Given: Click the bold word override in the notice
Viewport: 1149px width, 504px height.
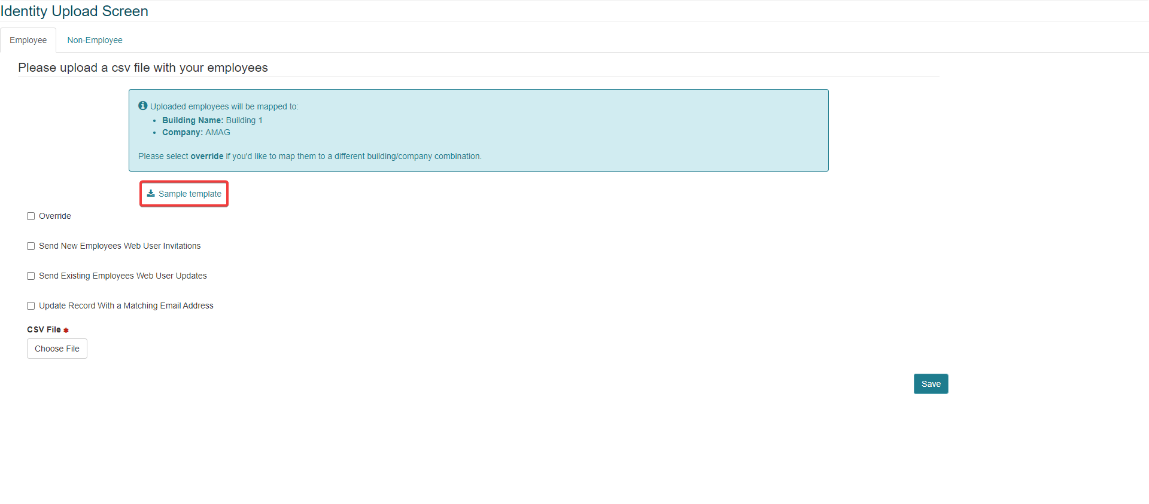Looking at the screenshot, I should tap(206, 156).
